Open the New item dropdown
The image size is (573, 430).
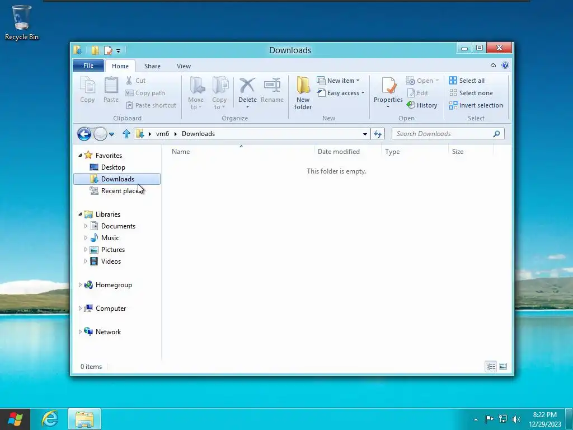(339, 81)
